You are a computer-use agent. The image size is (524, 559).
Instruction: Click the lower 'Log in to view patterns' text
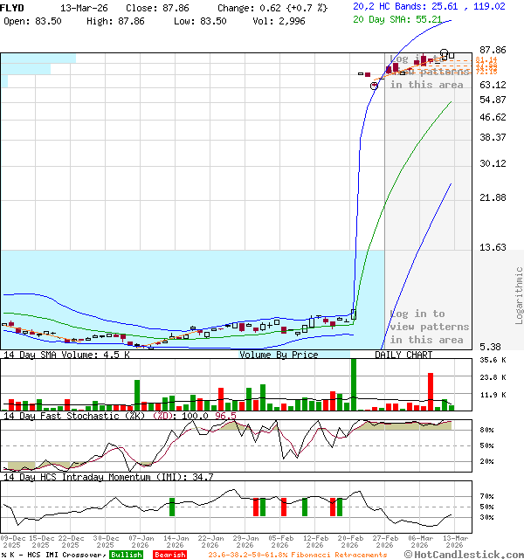(429, 327)
